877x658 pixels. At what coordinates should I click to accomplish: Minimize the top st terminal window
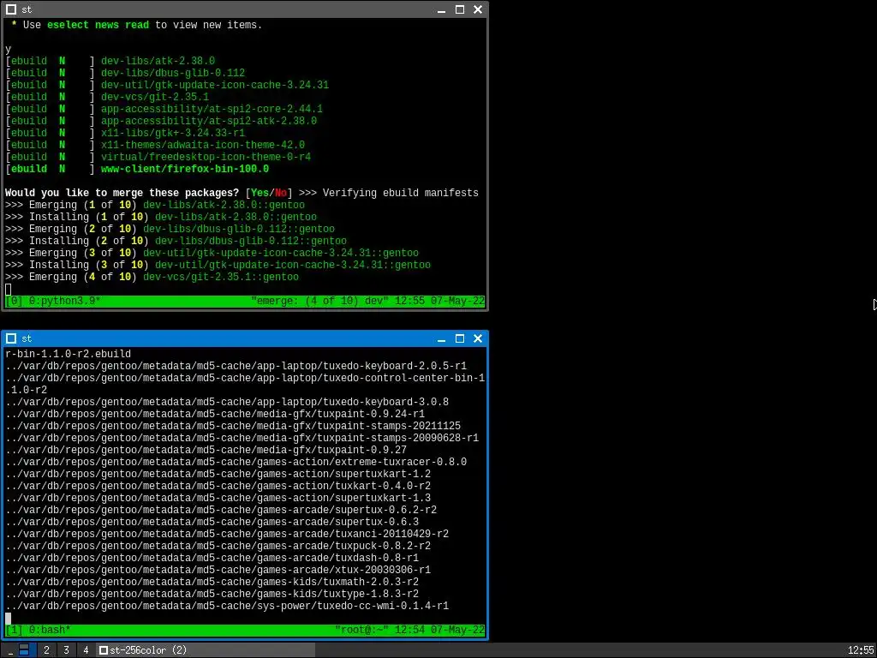441,9
